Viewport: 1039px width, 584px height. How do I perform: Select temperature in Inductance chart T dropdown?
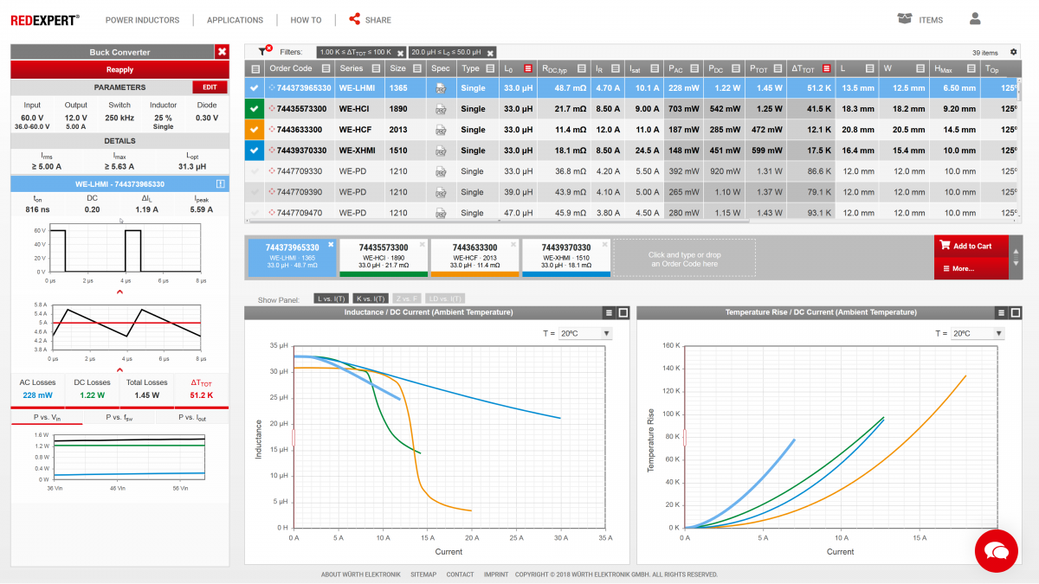(x=585, y=333)
